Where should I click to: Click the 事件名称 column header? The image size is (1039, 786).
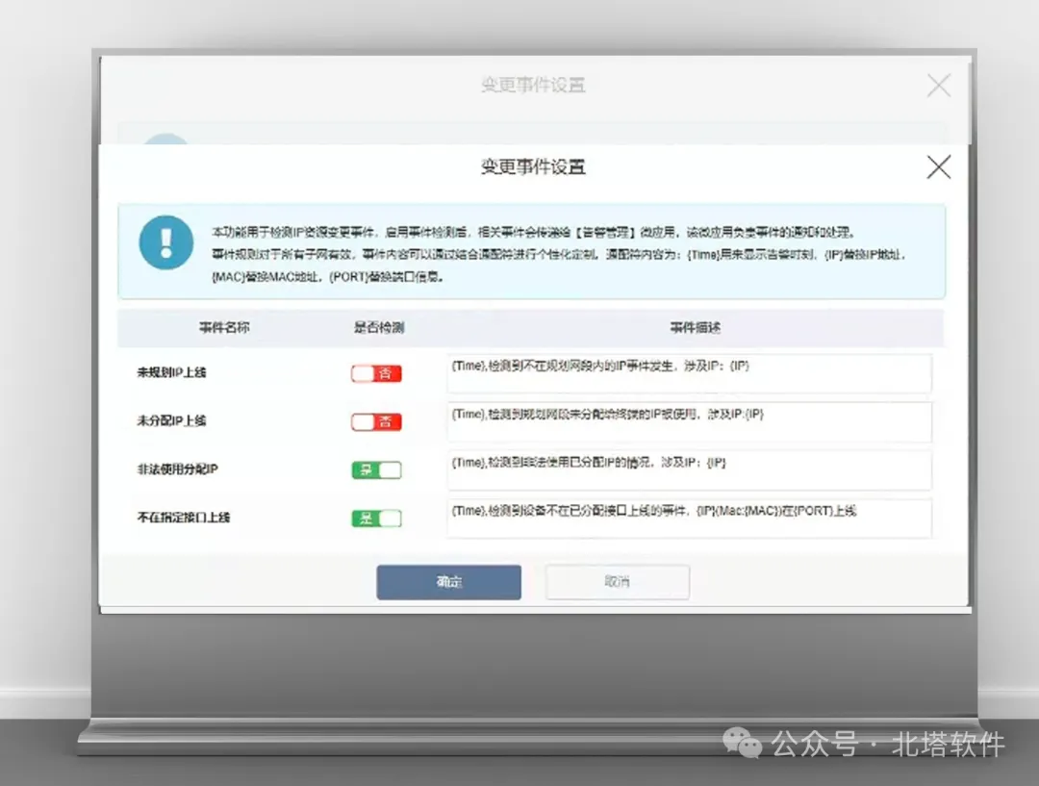click(x=224, y=327)
